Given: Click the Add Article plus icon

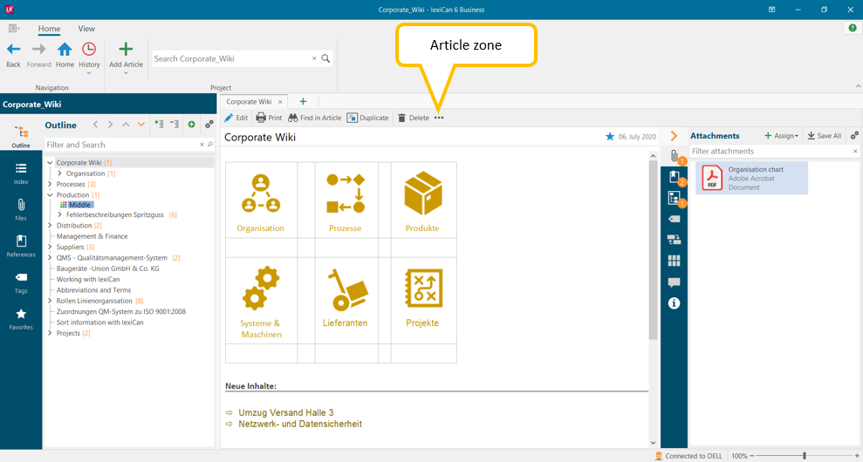Looking at the screenshot, I should 126,50.
